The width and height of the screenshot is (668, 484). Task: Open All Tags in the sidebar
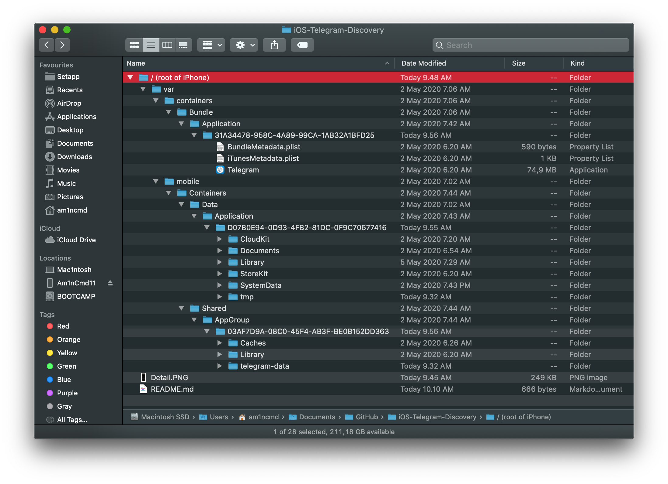coord(72,420)
